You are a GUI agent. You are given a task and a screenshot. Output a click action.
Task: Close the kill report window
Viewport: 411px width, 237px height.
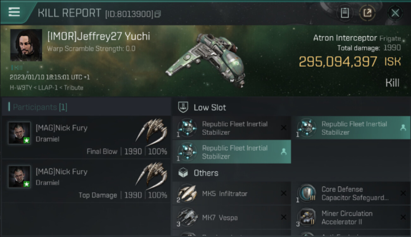click(x=395, y=13)
